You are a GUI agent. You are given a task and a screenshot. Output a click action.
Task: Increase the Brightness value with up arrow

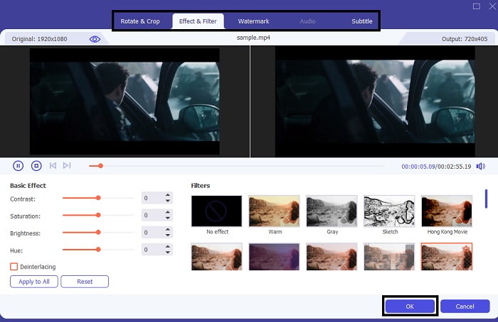pyautogui.click(x=168, y=230)
